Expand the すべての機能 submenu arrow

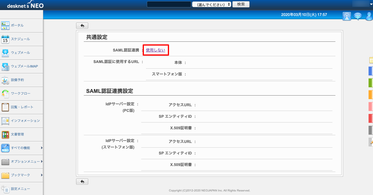[42, 148]
